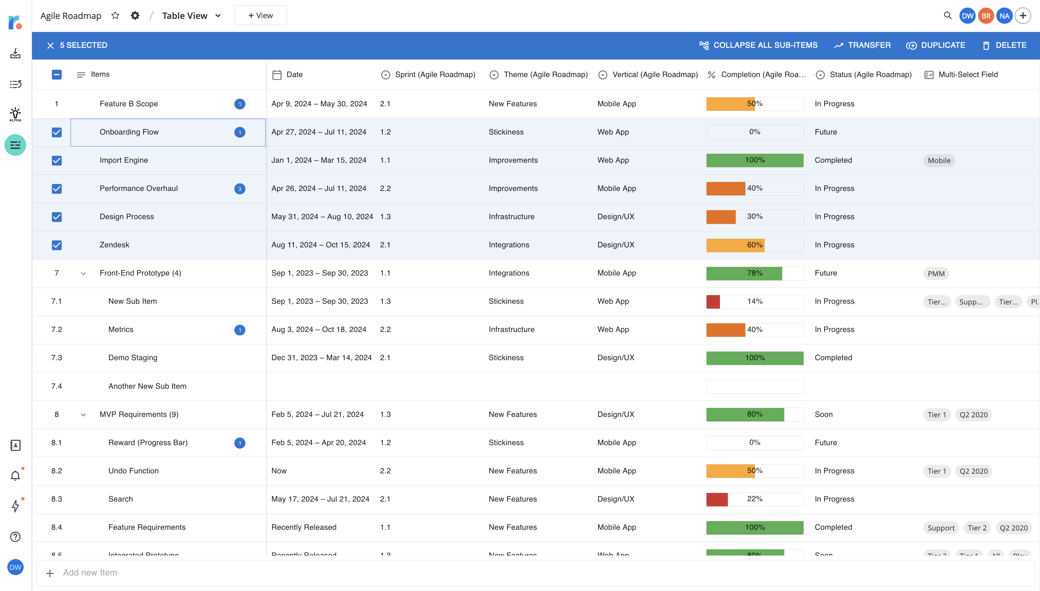Open the help question mark icon
Image resolution: width=1040 pixels, height=591 pixels.
tap(15, 537)
